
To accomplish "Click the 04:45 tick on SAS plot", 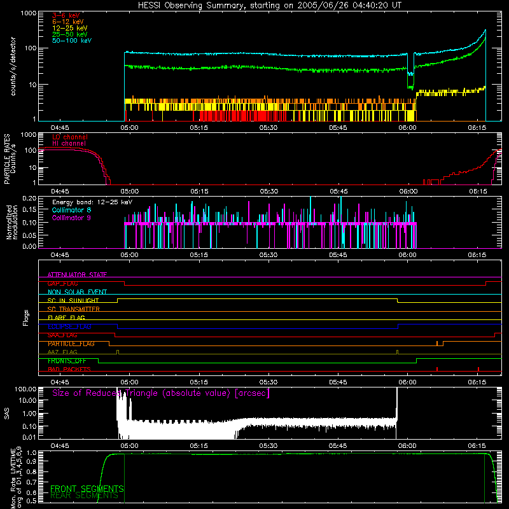I will tap(60, 446).
